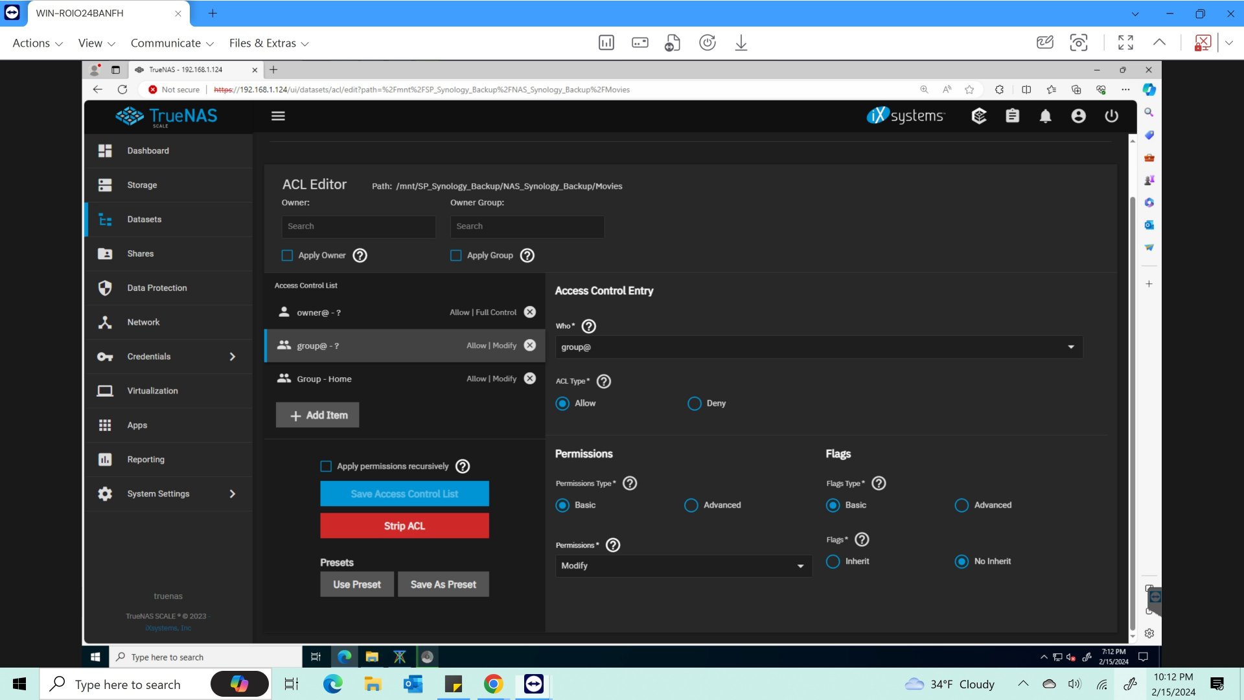Screen dimensions: 1244x700
Task: Select the Deny ACL type
Action: point(694,403)
